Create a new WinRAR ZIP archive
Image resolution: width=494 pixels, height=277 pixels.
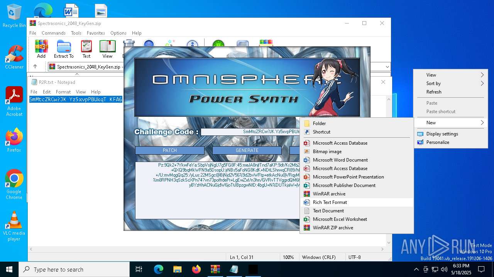tap(357, 228)
